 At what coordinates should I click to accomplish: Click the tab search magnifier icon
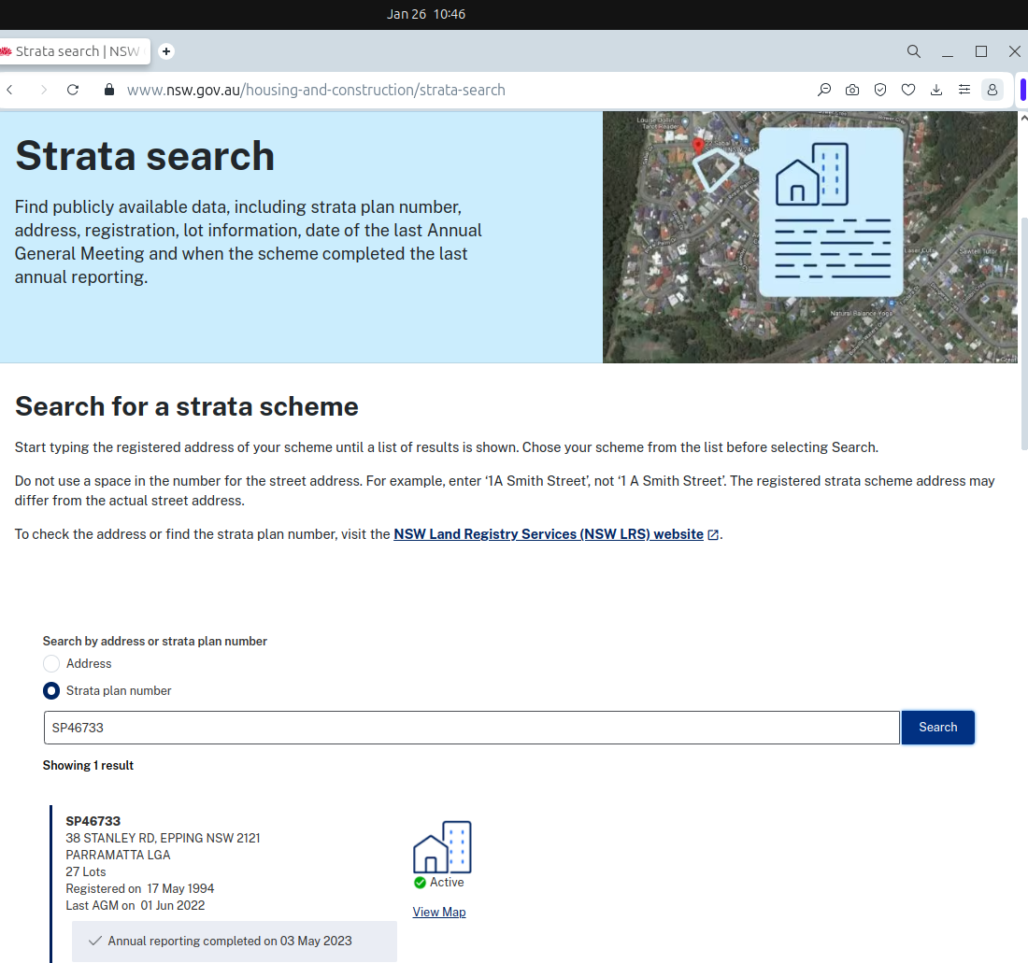tap(914, 51)
